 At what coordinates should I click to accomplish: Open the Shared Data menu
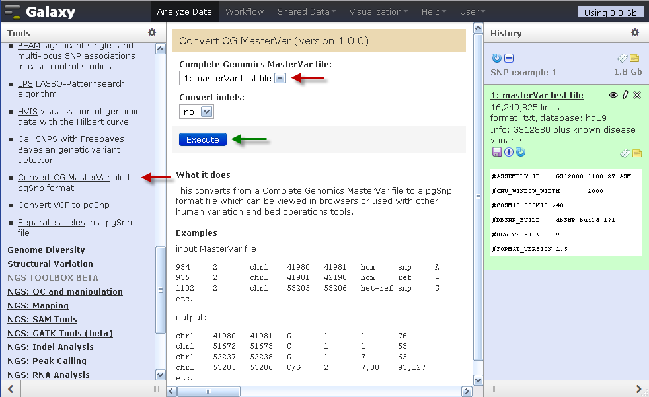pyautogui.click(x=307, y=12)
